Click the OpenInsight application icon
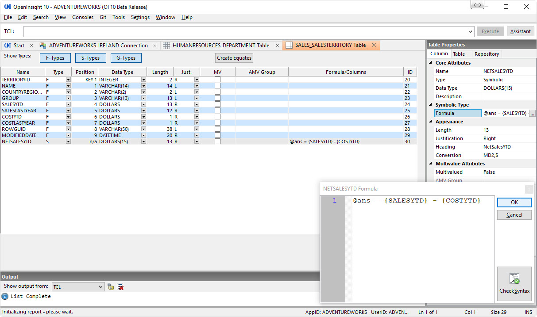 7,7
